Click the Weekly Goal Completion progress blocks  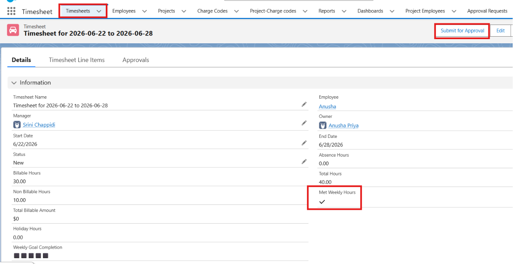tap(31, 256)
